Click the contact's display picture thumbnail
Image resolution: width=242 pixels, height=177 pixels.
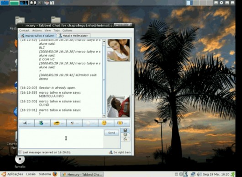(119, 50)
